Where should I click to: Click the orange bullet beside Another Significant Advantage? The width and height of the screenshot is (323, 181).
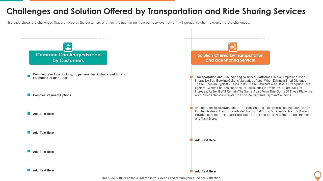tap(191, 108)
